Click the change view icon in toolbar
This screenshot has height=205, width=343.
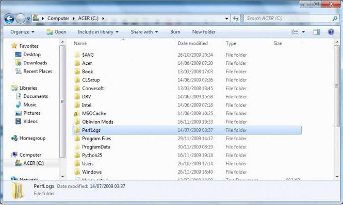[295, 32]
